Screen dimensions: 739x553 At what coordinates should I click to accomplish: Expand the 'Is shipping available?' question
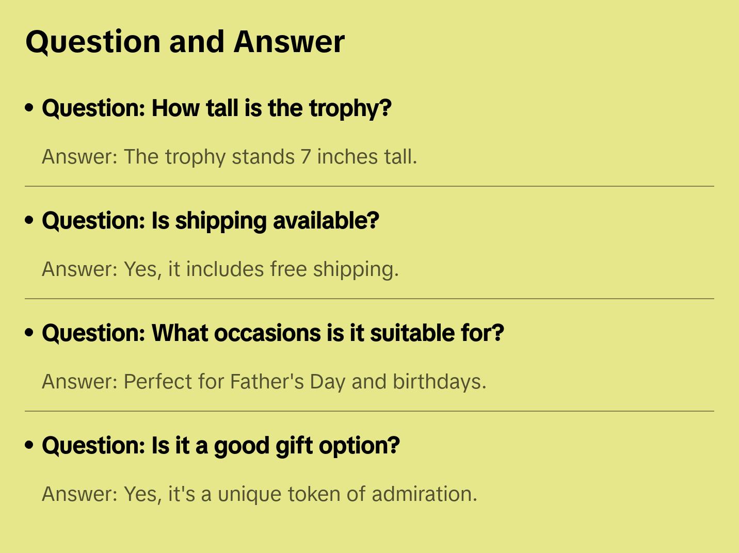(x=211, y=221)
